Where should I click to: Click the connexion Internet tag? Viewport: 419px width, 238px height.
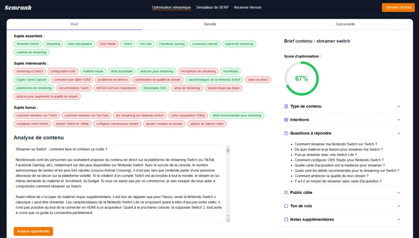coord(205,44)
